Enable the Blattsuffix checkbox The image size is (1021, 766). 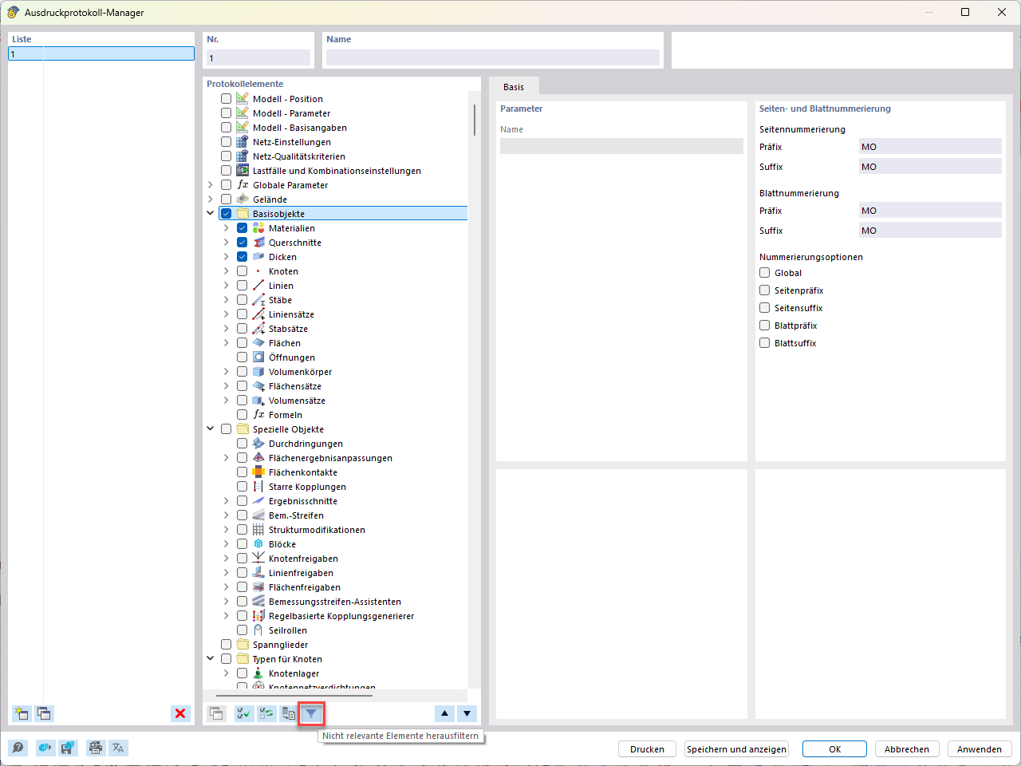765,343
